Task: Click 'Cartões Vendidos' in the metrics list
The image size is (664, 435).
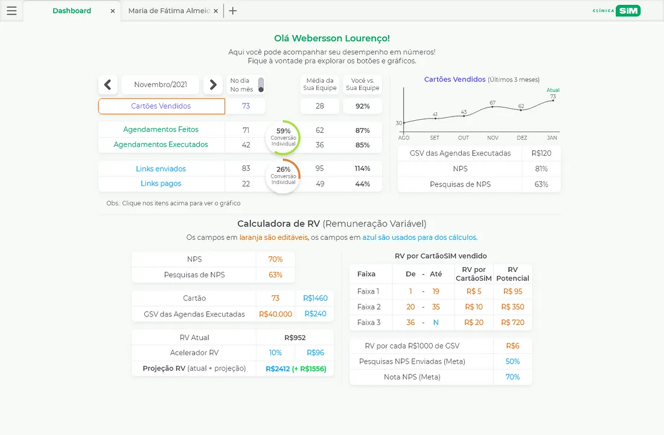Action: tap(161, 106)
